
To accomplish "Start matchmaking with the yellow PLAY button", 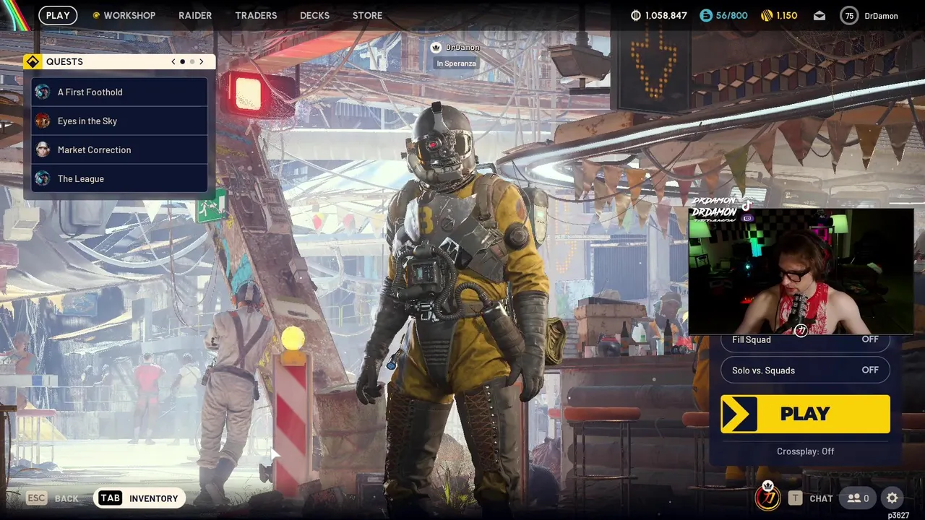I will click(x=805, y=414).
